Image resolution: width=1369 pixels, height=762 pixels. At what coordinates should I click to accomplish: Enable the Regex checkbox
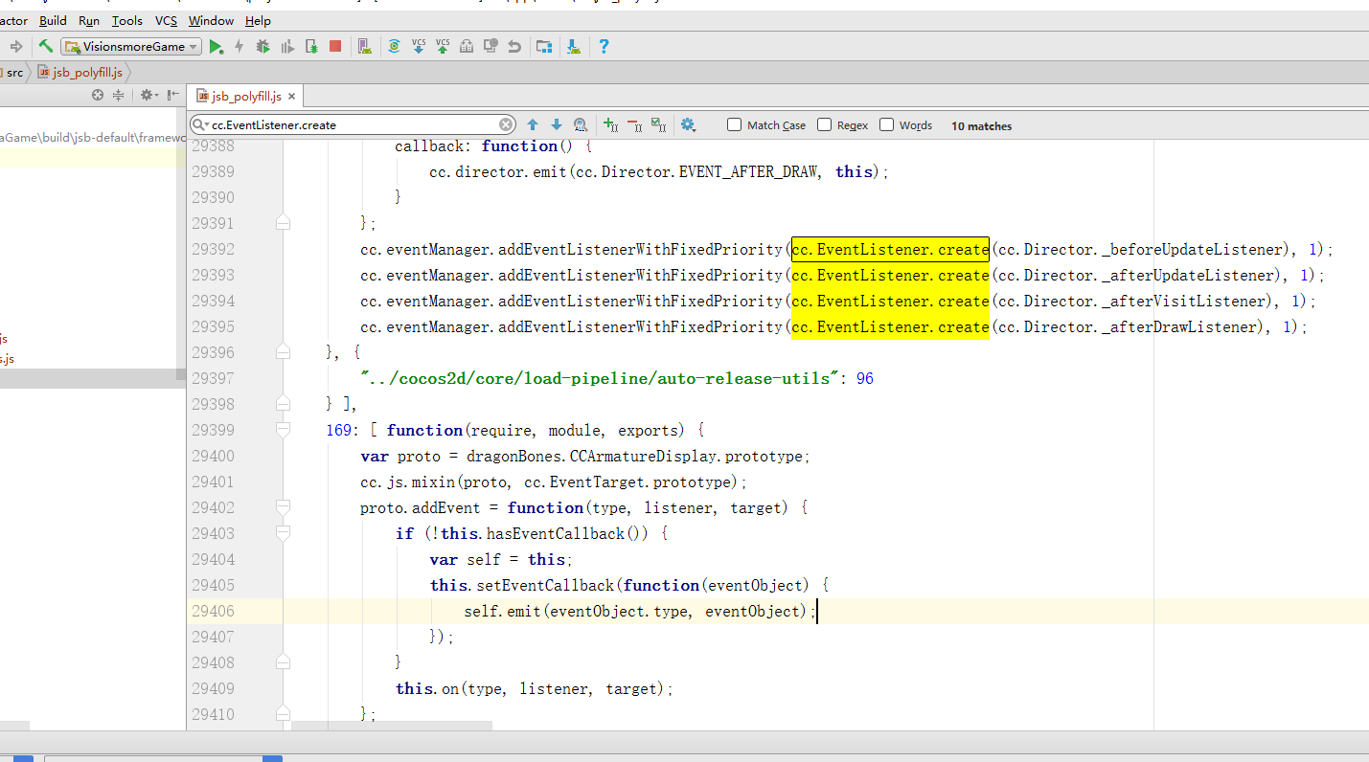click(825, 124)
